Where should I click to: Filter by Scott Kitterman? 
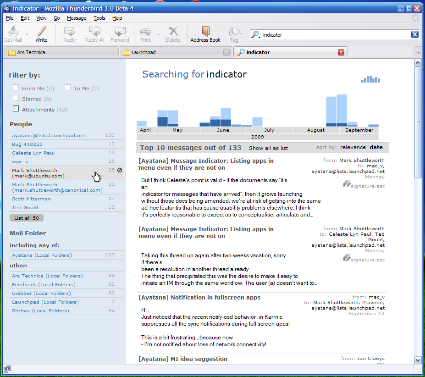click(x=66, y=199)
